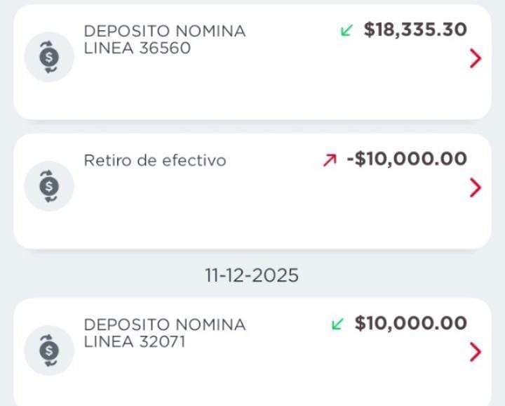Select the $10,000.00 amount on LINEA 32071
Screen dimensions: 505x406
tap(411, 323)
